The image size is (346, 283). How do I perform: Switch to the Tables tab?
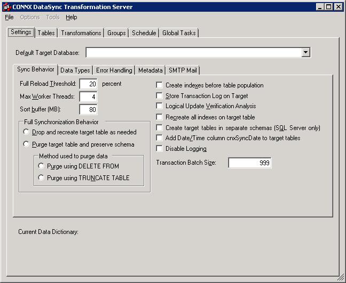[x=46, y=33]
